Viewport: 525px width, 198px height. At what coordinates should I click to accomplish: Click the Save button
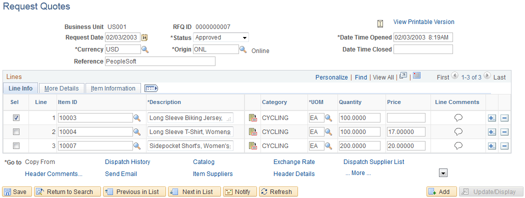17,191
